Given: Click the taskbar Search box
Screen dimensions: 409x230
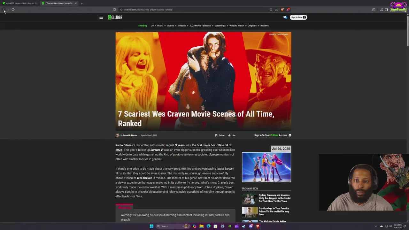Looking at the screenshot, I should (173, 226).
